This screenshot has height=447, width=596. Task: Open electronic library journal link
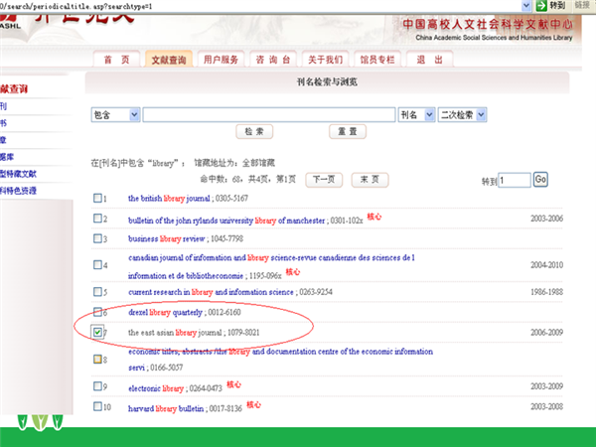(x=156, y=388)
